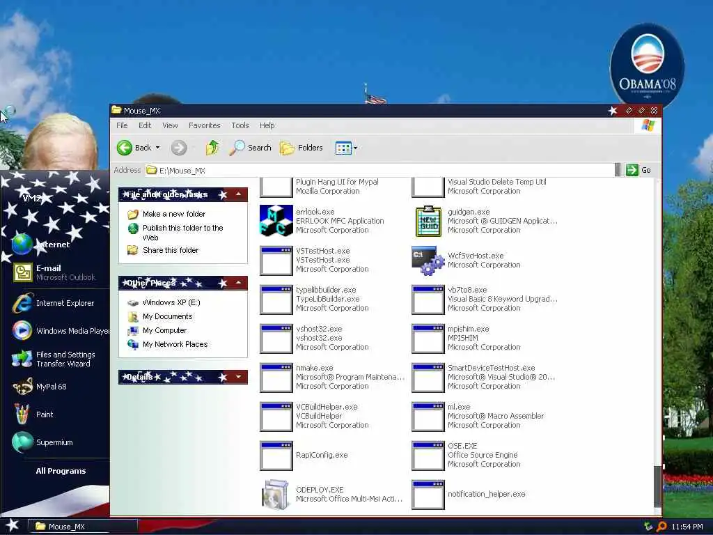This screenshot has height=535, width=713.
Task: Select the ml.exe icon
Action: tap(428, 417)
